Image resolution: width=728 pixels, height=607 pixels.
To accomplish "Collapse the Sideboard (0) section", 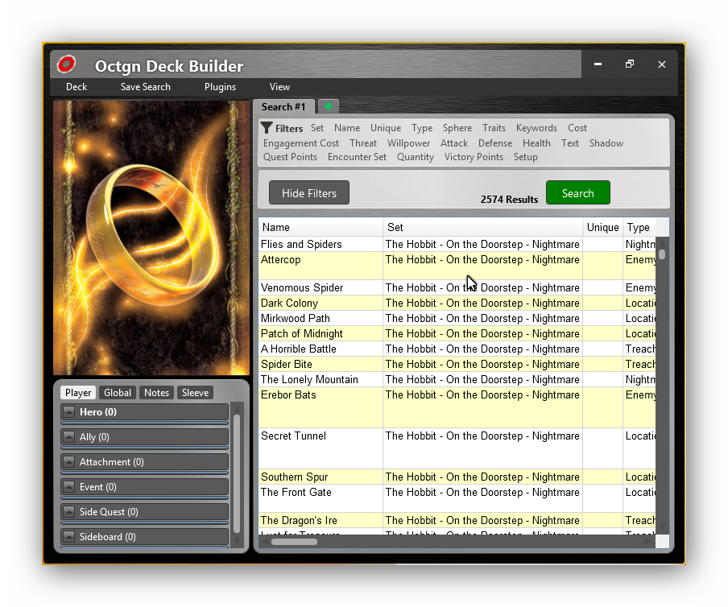I will (x=68, y=537).
